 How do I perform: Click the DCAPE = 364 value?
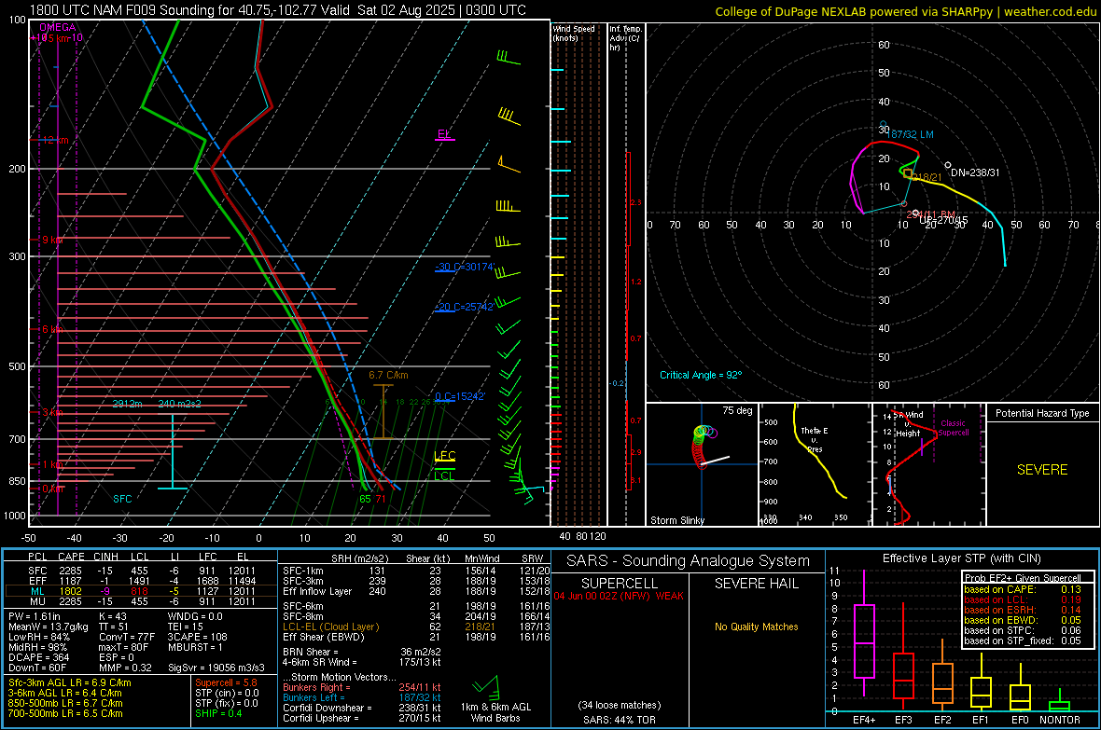(38, 657)
